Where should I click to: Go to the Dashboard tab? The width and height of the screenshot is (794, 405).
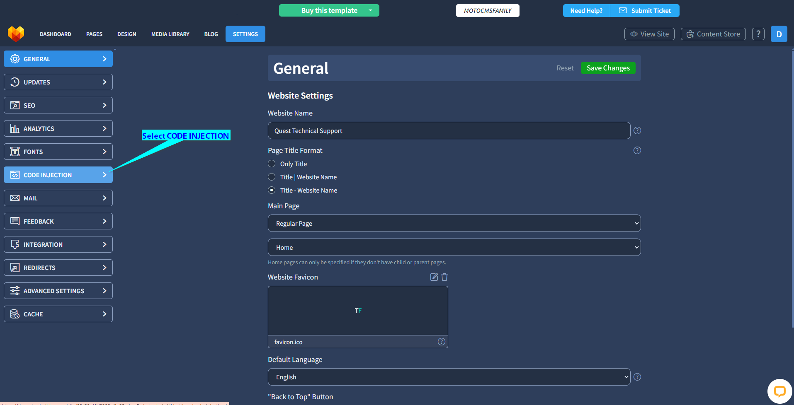[56, 34]
